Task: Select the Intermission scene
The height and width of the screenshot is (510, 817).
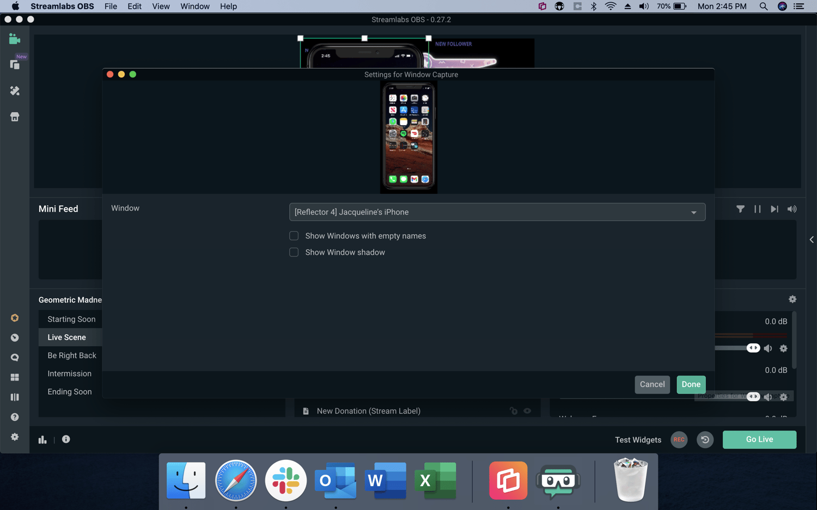Action: tap(70, 373)
